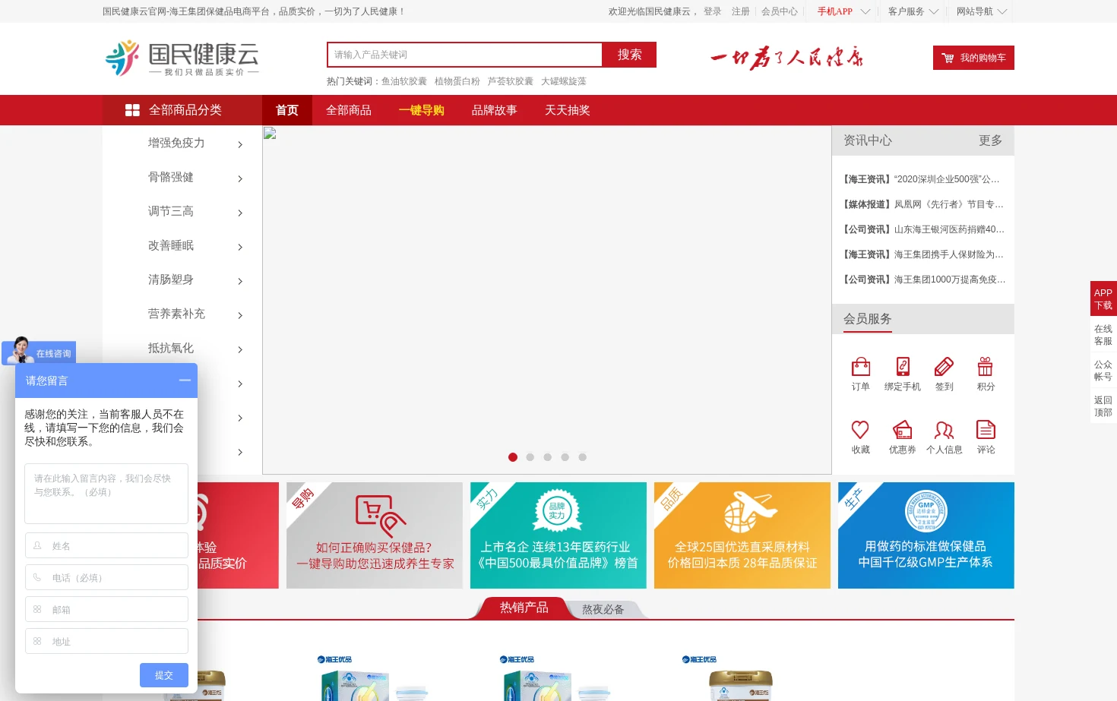Switch to the 热销产品 product tab

coord(524,608)
